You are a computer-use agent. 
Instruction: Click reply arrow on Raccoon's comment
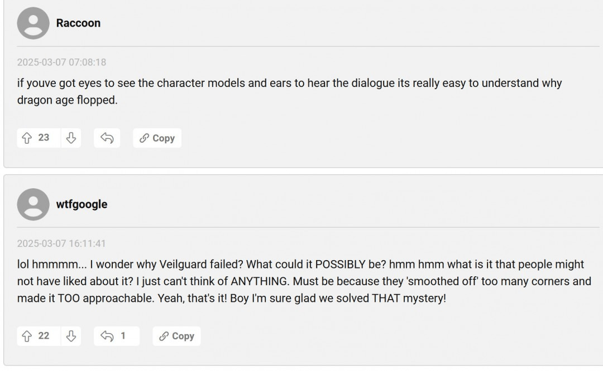[x=107, y=138]
